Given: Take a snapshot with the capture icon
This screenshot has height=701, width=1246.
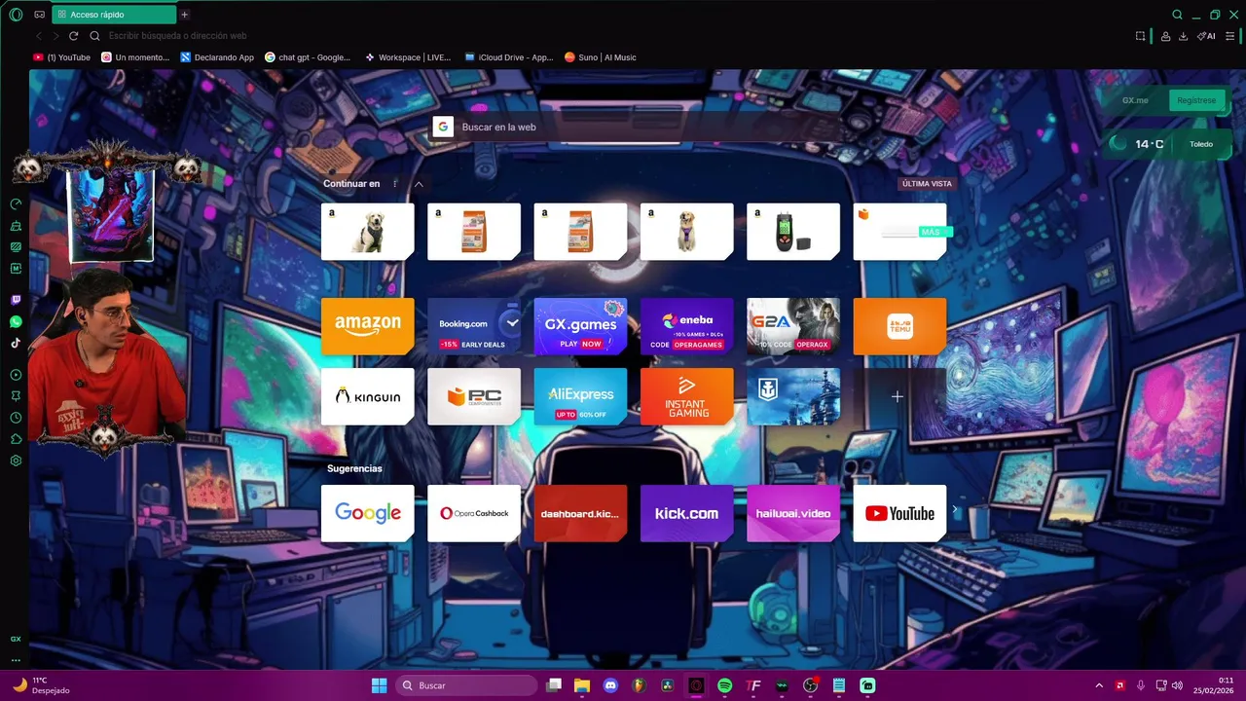Looking at the screenshot, I should click(x=1140, y=36).
